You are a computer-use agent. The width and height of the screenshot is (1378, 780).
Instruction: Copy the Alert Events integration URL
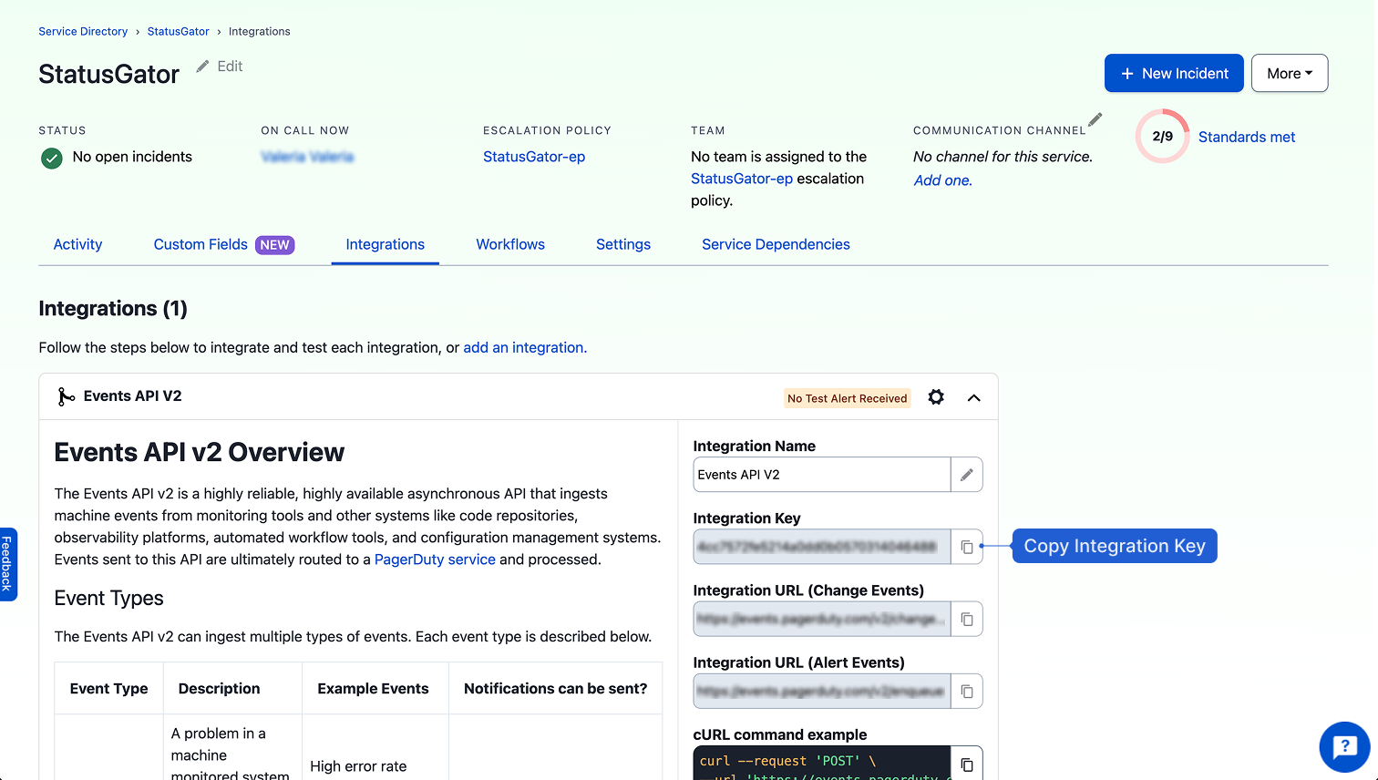tap(967, 692)
